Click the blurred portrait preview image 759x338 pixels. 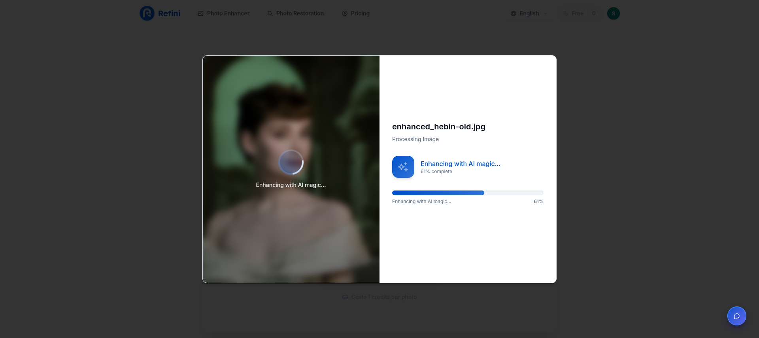tap(291, 169)
